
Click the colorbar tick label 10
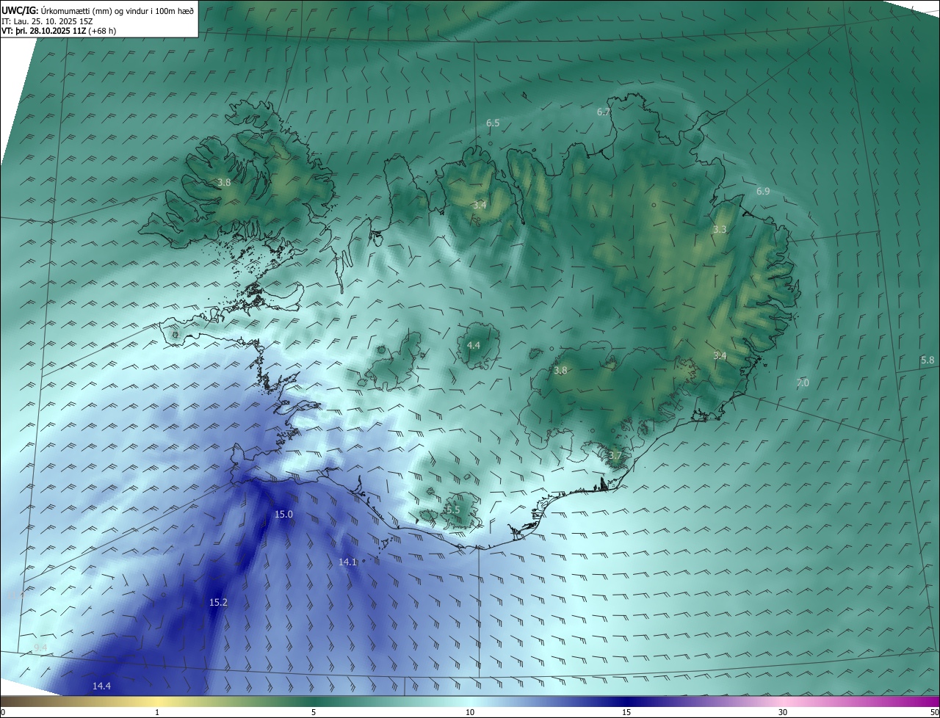pyautogui.click(x=470, y=712)
